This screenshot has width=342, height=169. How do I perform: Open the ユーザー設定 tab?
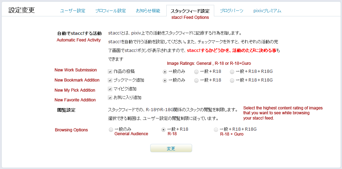(72, 10)
